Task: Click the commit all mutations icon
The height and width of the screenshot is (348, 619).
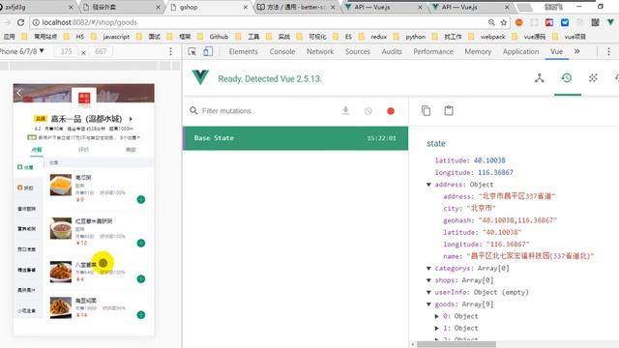Action: pyautogui.click(x=345, y=111)
